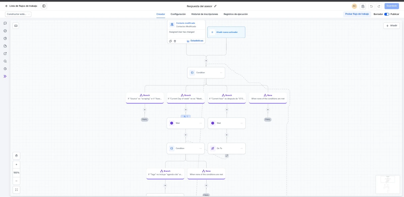Go back to Lista de flujos de trabajo

click(x=21, y=6)
